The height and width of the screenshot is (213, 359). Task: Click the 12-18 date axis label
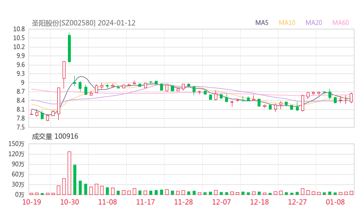[259, 202]
